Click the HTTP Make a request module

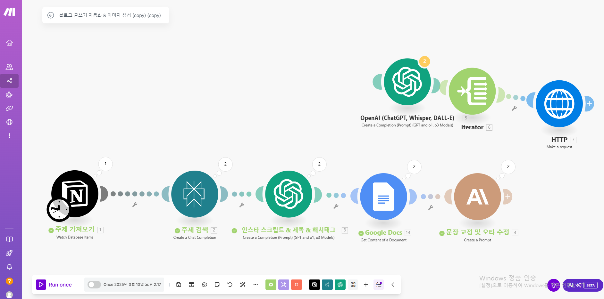coord(559,104)
